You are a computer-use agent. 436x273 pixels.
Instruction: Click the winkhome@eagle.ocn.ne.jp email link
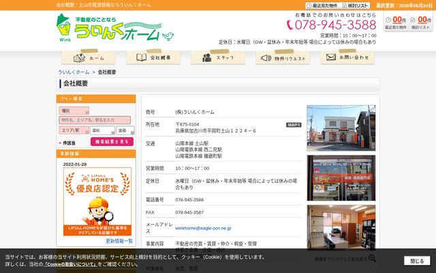coord(203,228)
